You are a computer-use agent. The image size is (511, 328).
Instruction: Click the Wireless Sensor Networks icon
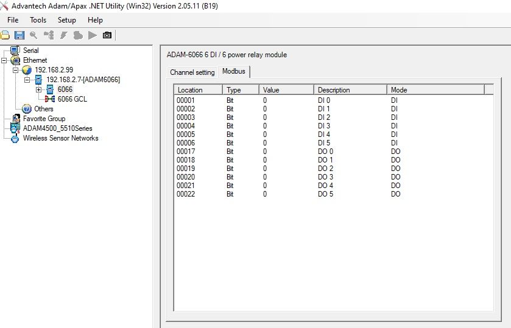[15, 139]
